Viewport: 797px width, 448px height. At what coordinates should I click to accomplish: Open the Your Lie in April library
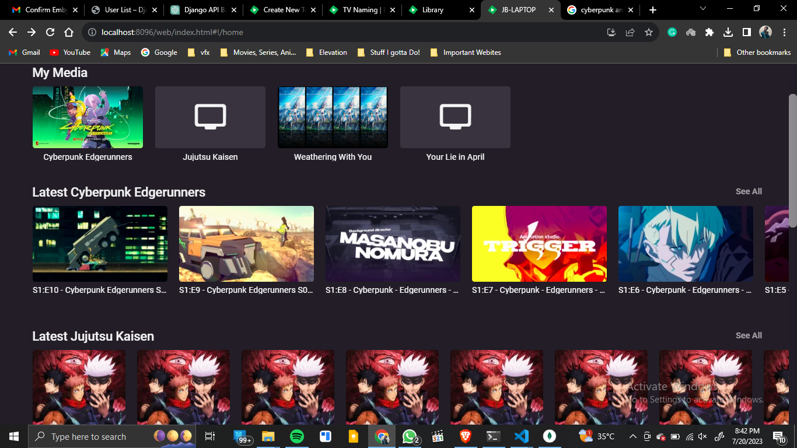[455, 117]
